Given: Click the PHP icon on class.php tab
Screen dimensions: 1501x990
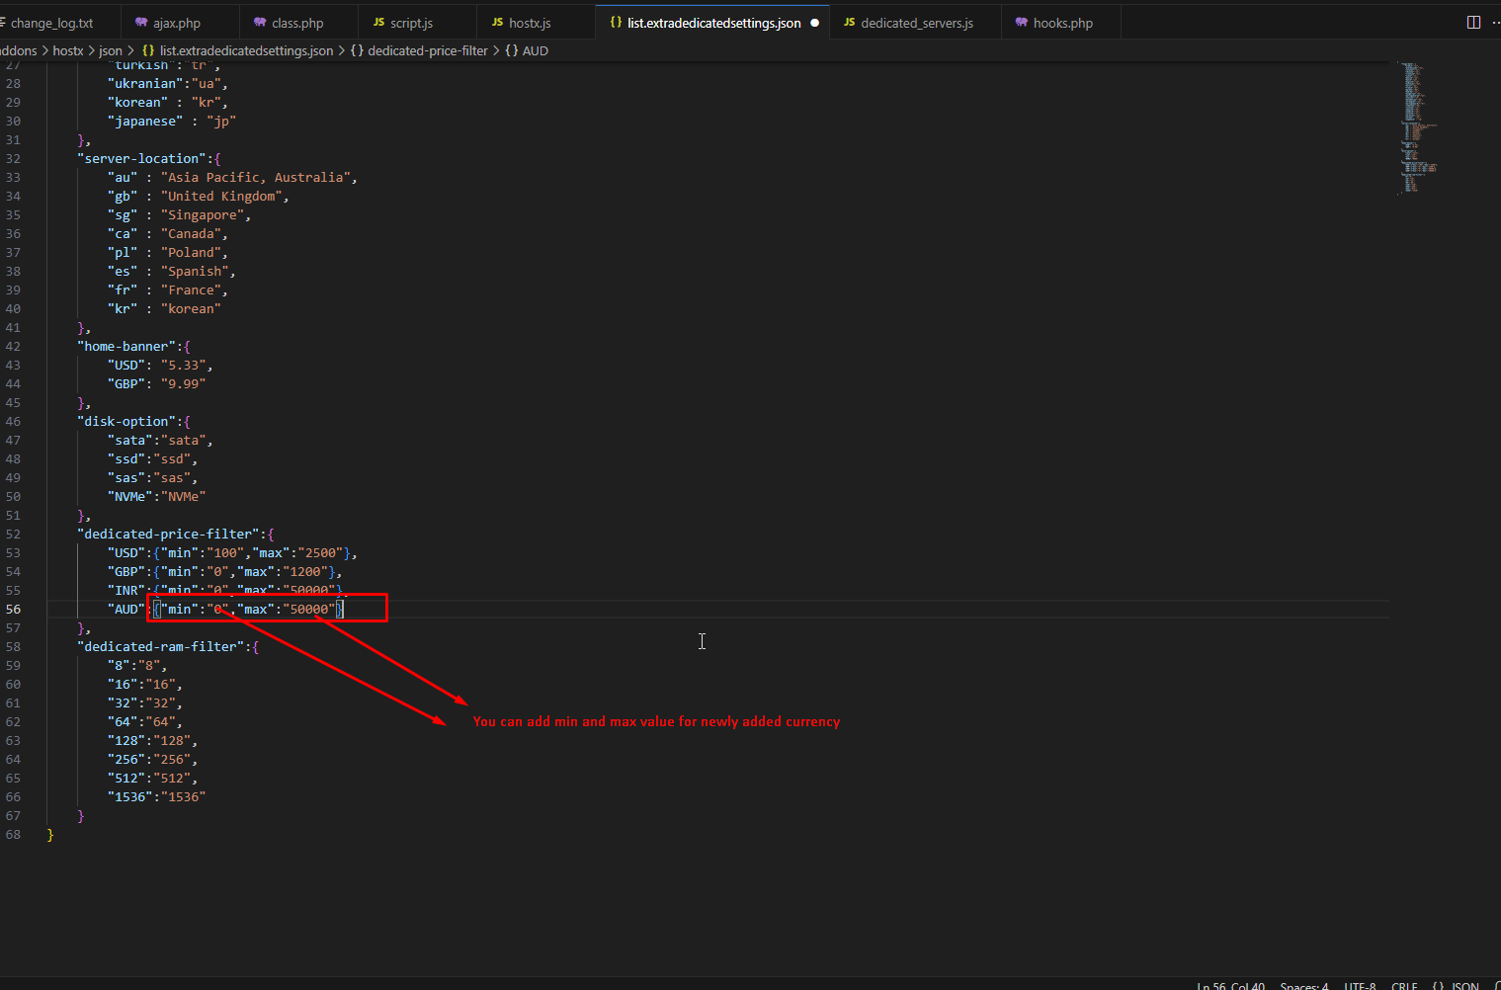Looking at the screenshot, I should (260, 23).
